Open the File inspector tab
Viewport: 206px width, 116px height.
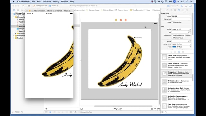point(167,10)
